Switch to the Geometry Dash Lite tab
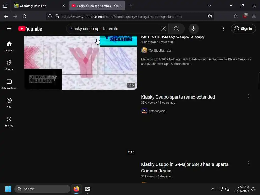Viewport: 260px width, 195px height. [x=39, y=6]
